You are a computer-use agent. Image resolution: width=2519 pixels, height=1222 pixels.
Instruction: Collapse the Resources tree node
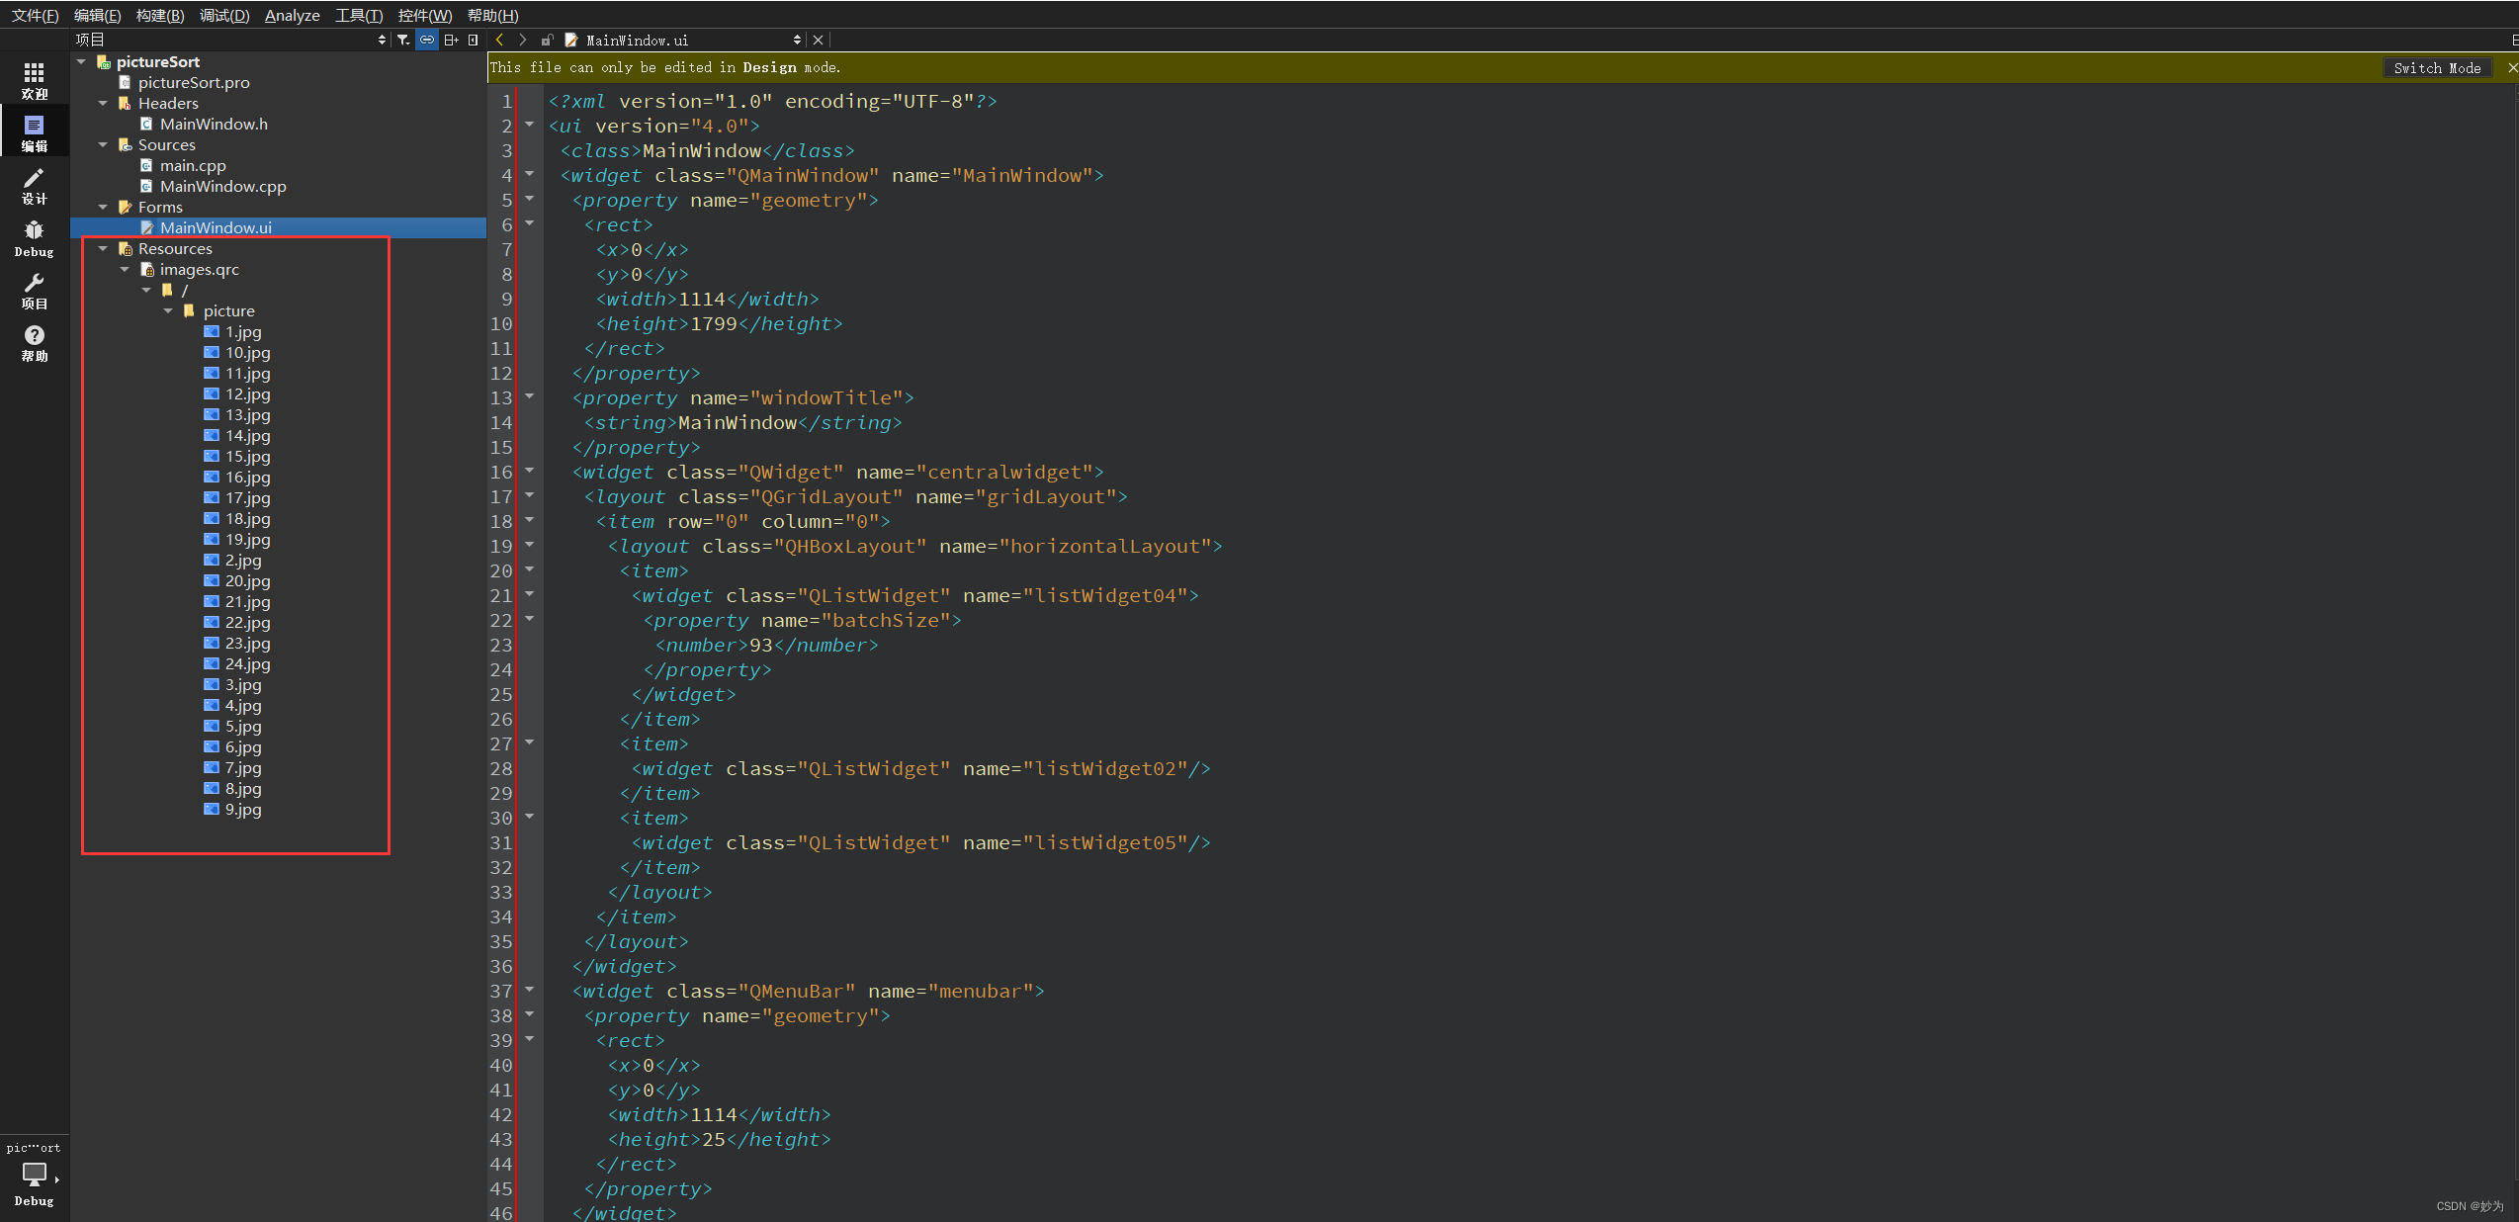click(103, 249)
